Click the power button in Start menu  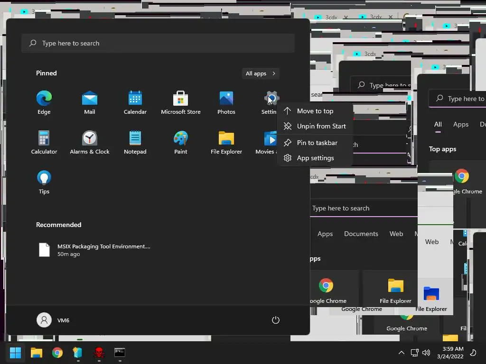click(276, 320)
